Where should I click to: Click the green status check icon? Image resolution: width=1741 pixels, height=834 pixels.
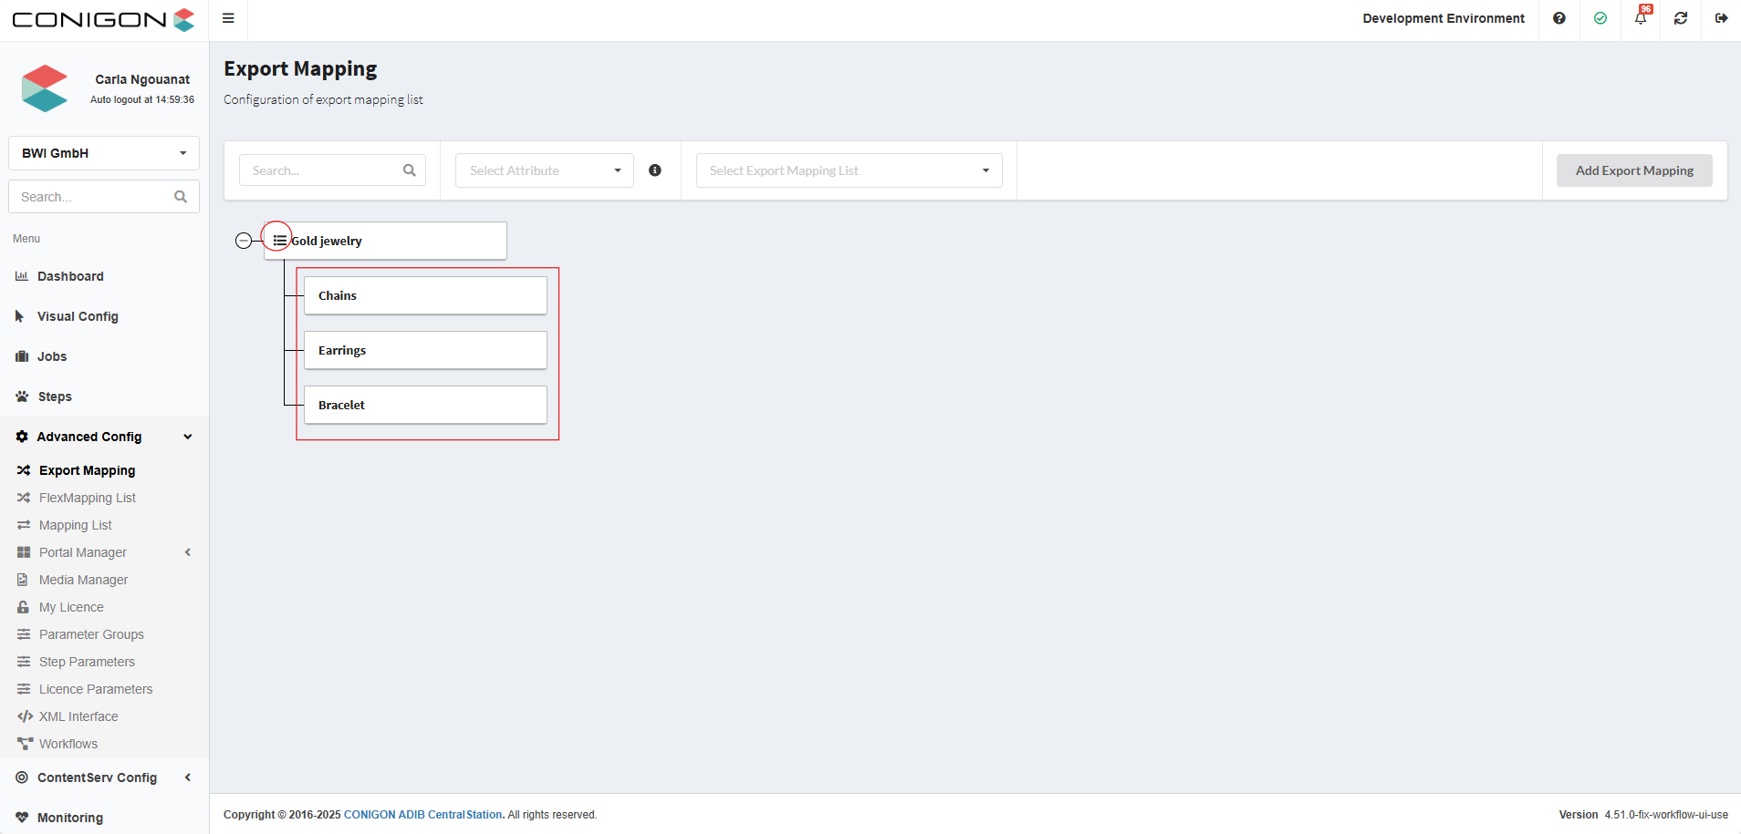(x=1600, y=18)
